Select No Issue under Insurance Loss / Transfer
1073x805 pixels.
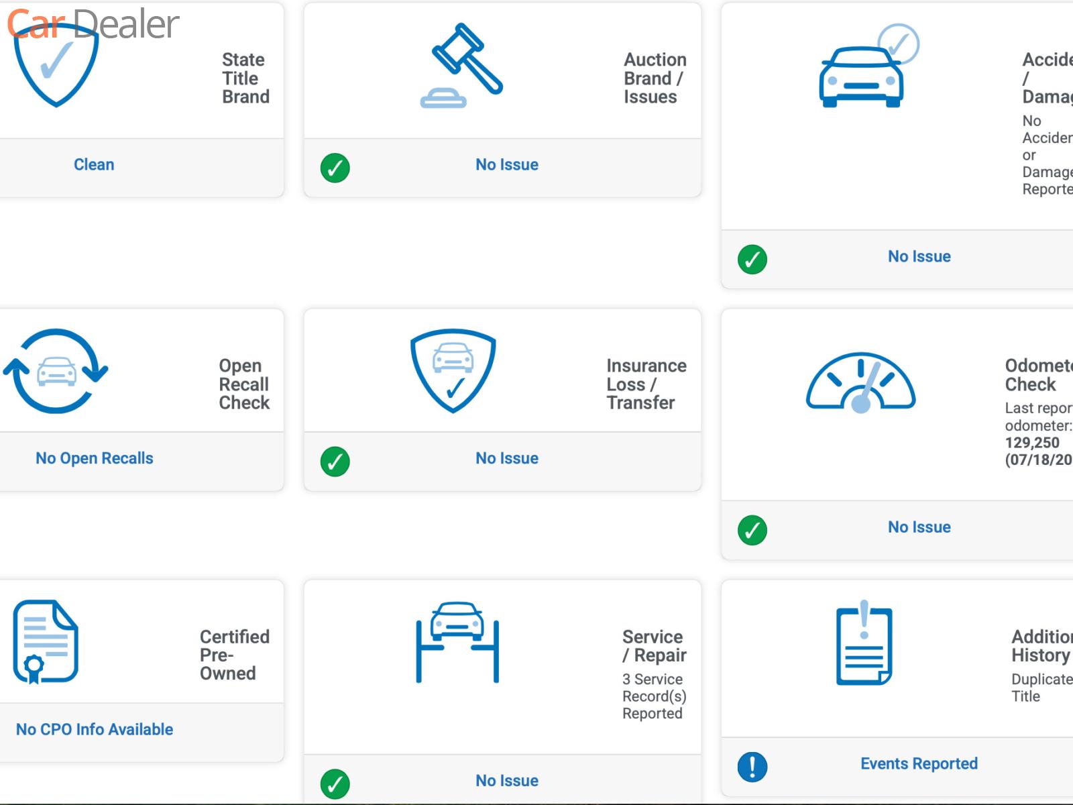507,458
